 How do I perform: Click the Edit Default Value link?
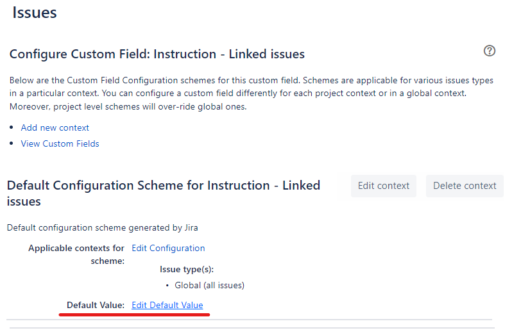point(167,305)
